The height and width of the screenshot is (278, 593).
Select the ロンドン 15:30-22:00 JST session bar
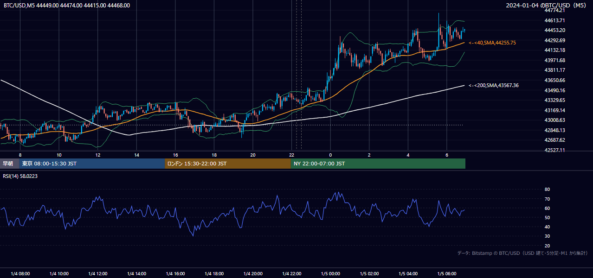point(228,164)
